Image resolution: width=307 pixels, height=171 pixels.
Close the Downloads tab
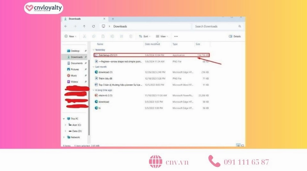coord(104,19)
